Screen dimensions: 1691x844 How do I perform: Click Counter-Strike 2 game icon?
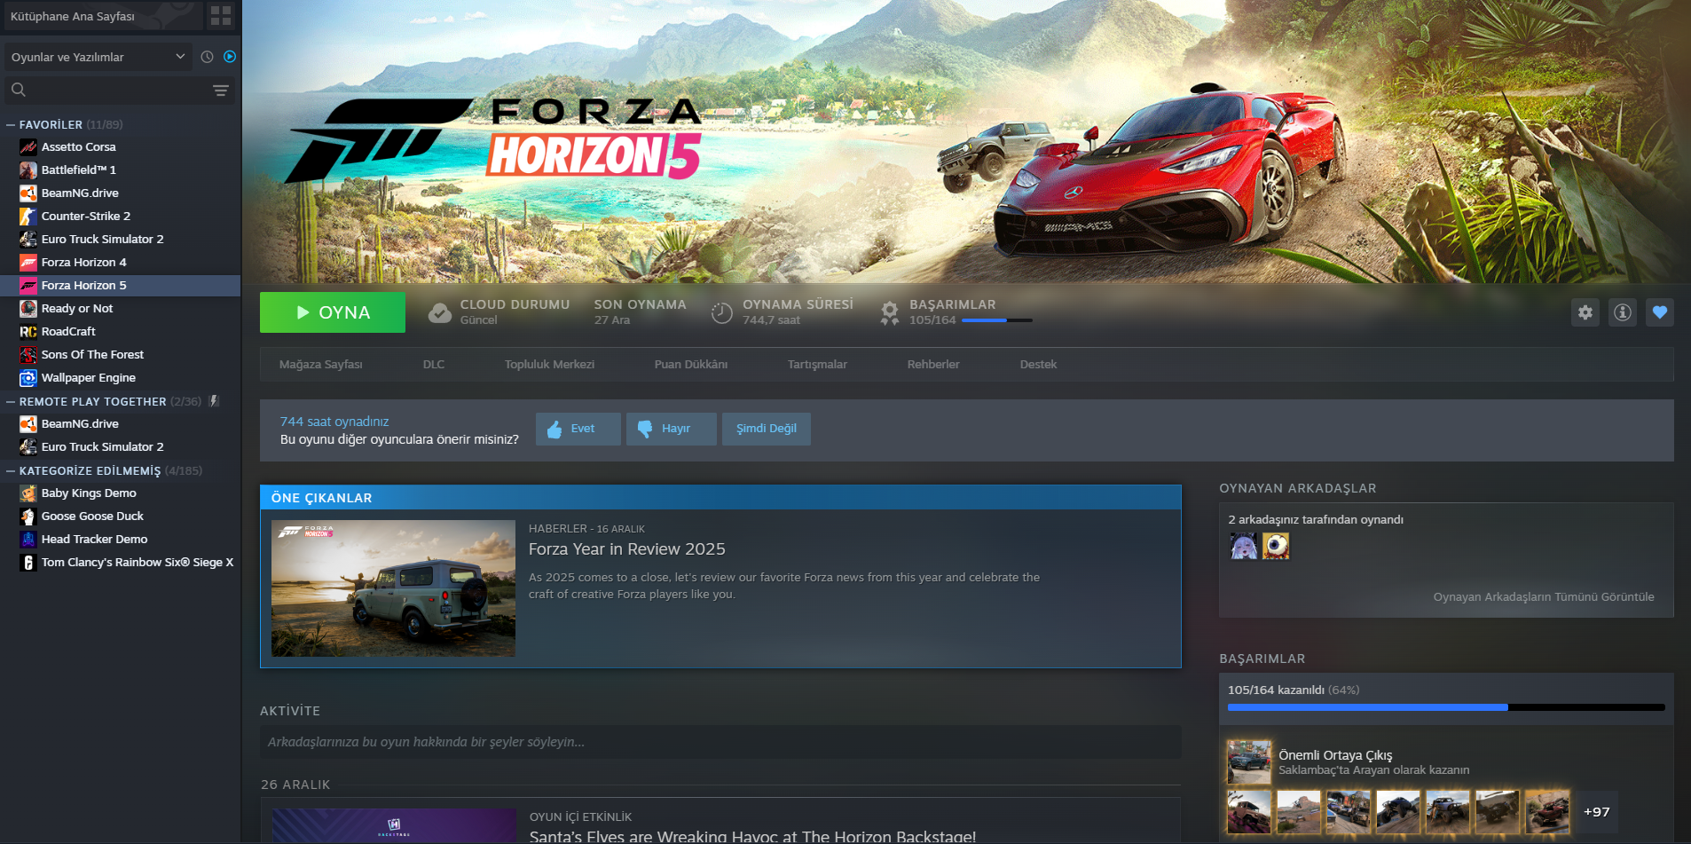click(28, 217)
